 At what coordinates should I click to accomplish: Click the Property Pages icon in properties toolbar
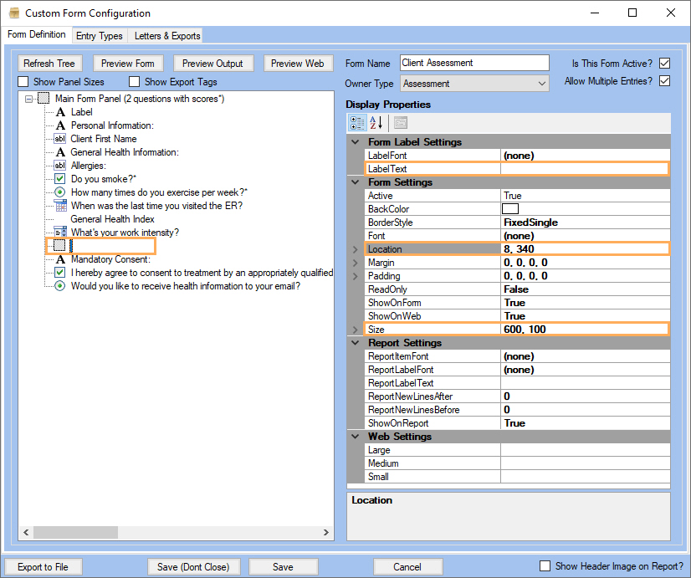[x=401, y=123]
